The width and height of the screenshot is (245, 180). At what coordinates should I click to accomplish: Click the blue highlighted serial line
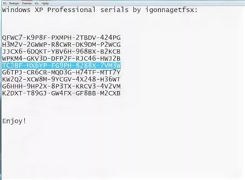tap(61, 66)
